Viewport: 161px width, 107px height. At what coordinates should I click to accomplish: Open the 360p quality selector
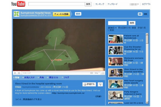97,73
